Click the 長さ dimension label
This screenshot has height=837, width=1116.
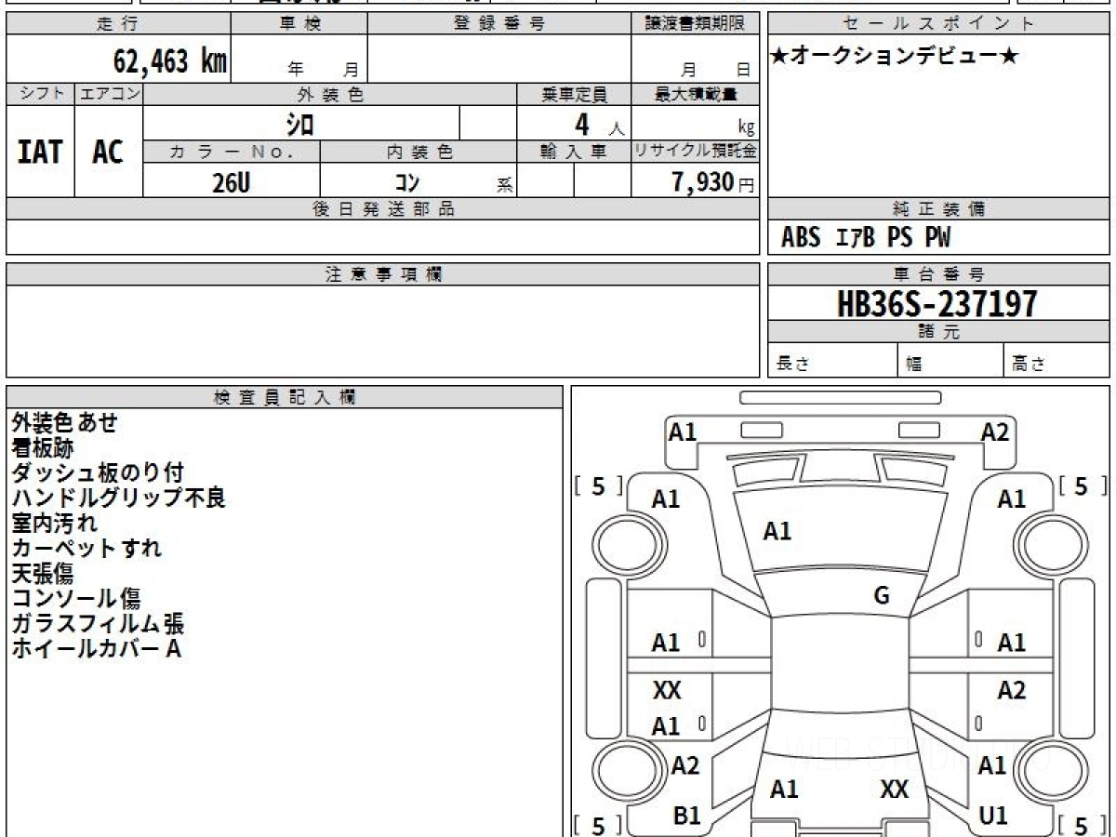(793, 365)
